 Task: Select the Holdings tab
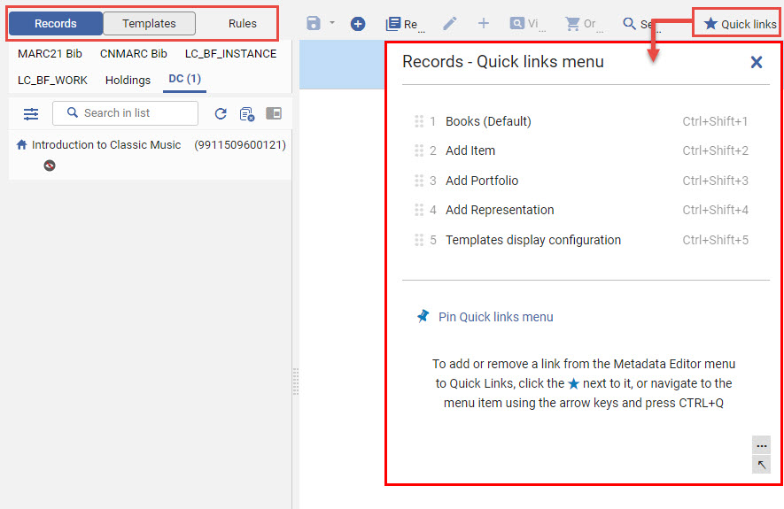[x=128, y=80]
